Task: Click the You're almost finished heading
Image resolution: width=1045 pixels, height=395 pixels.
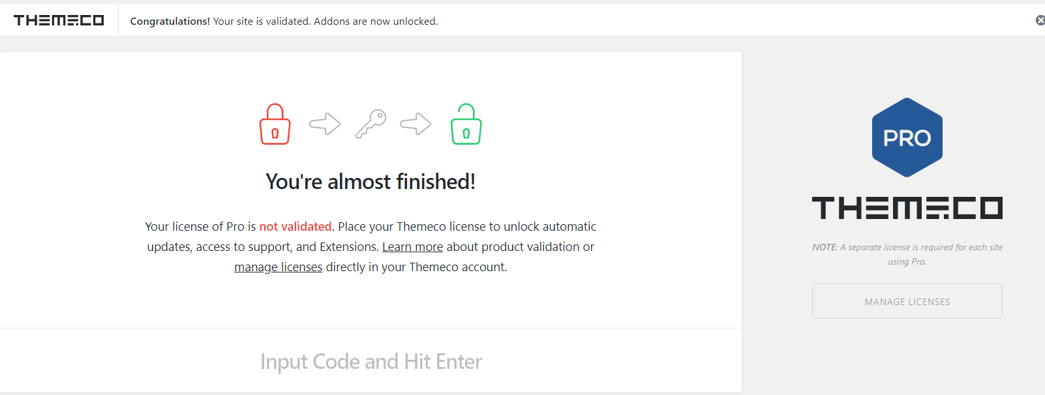Action: click(371, 181)
